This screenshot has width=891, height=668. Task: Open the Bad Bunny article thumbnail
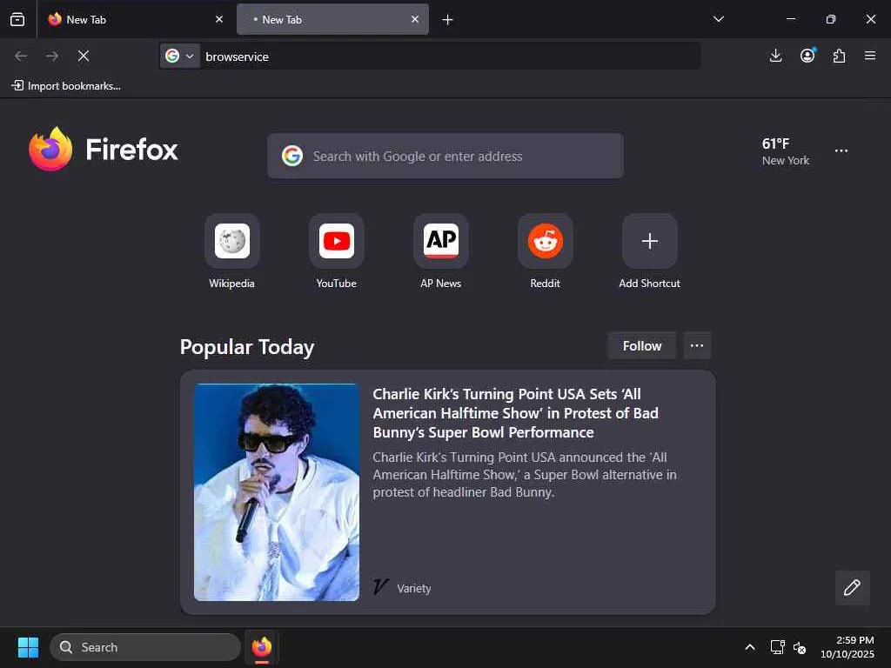pyautogui.click(x=277, y=492)
